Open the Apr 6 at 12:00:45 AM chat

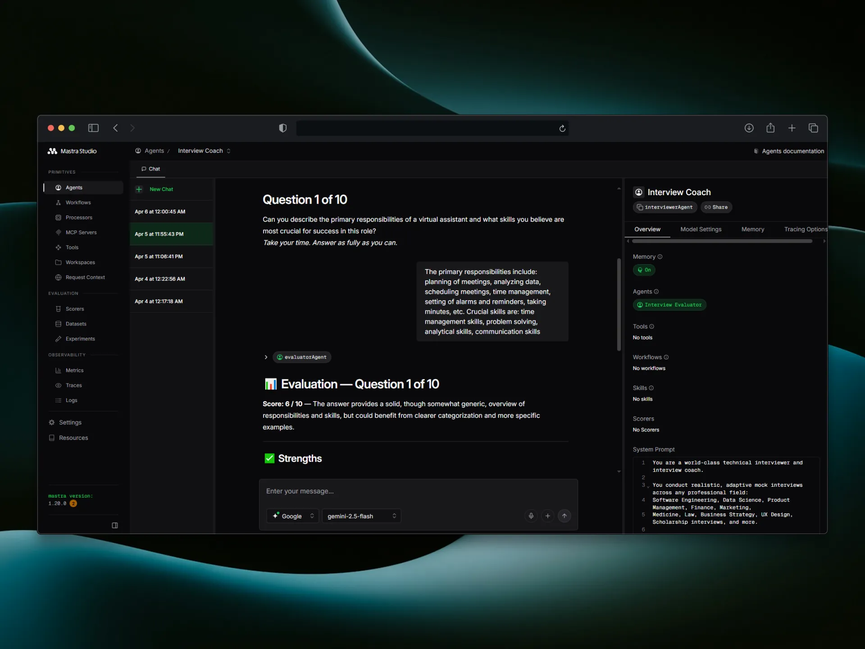[172, 211]
